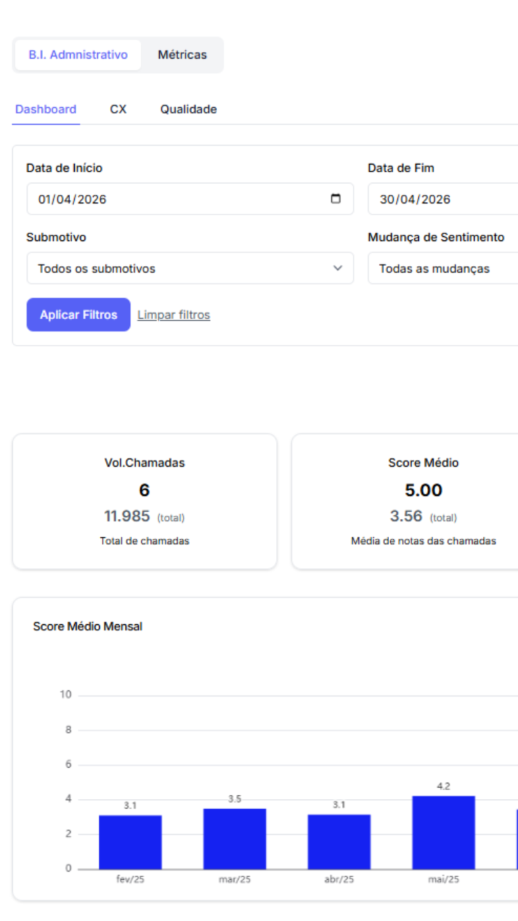Image resolution: width=518 pixels, height=921 pixels.
Task: Click the Score Médio Mensal chart title
Action: pos(88,626)
